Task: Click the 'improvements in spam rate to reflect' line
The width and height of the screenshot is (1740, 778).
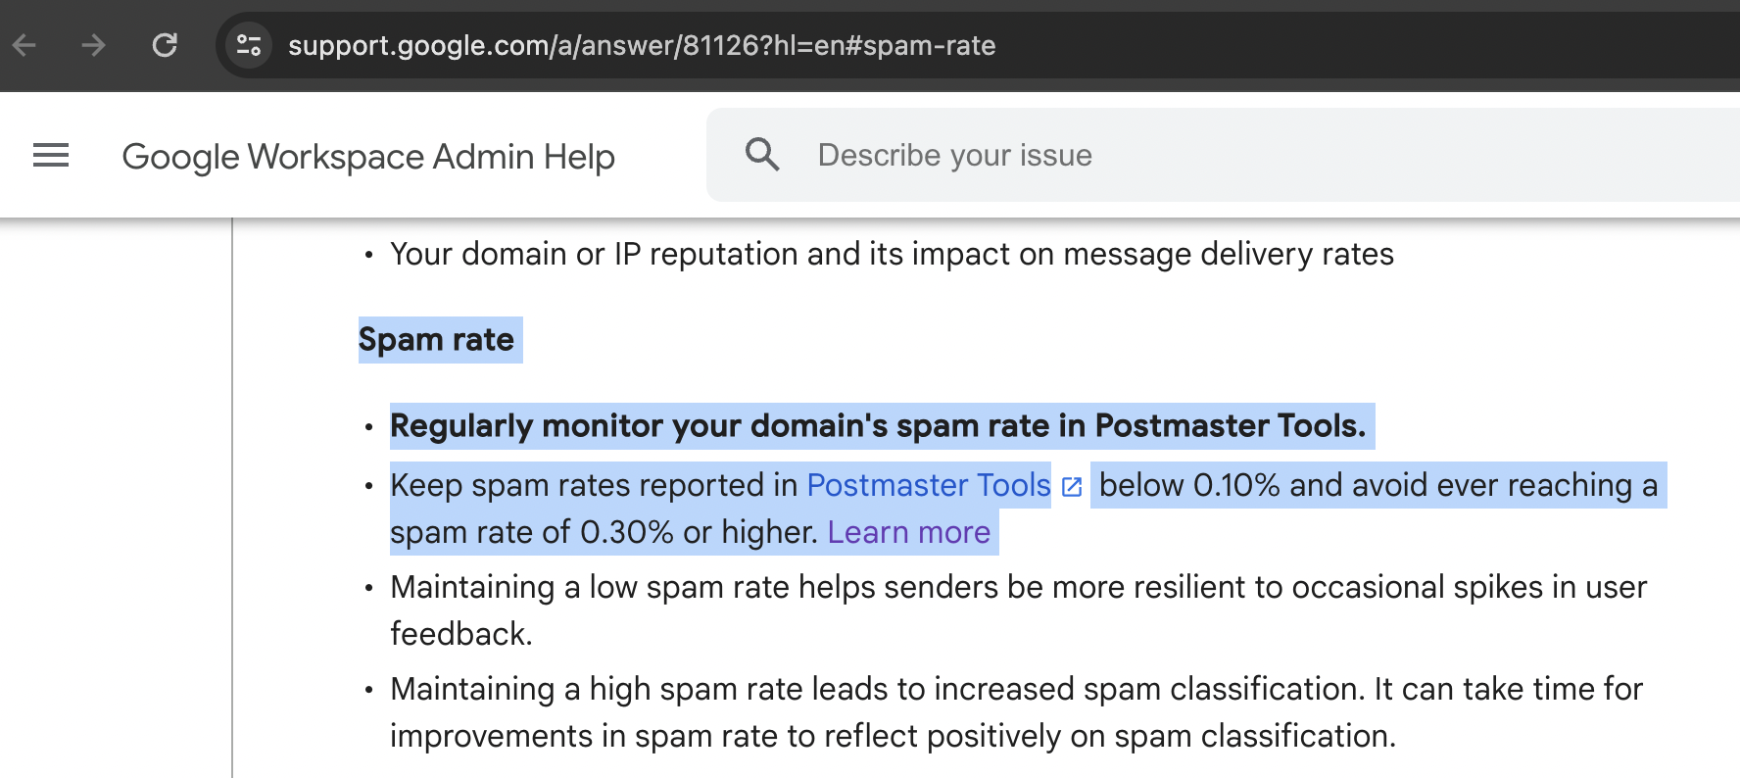Action: pyautogui.click(x=894, y=736)
